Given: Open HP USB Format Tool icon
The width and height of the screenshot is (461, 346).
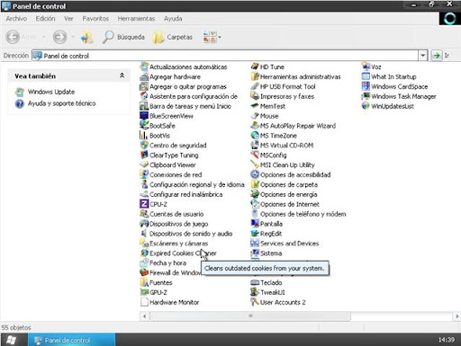Looking at the screenshot, I should (x=255, y=86).
